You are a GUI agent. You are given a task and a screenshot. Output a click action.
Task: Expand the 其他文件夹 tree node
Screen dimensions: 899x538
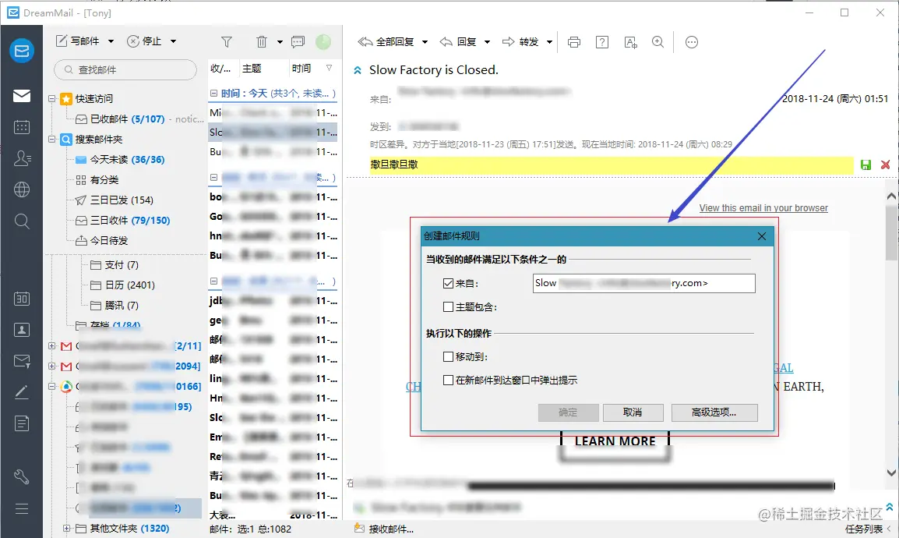tap(66, 528)
